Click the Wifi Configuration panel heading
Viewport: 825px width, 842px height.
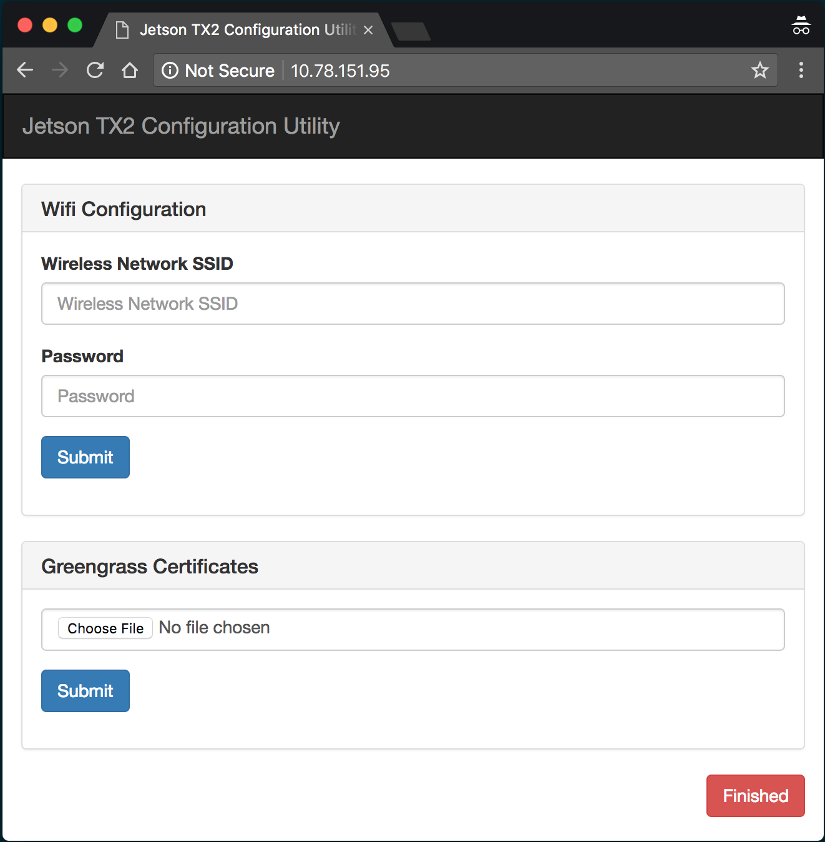point(124,209)
